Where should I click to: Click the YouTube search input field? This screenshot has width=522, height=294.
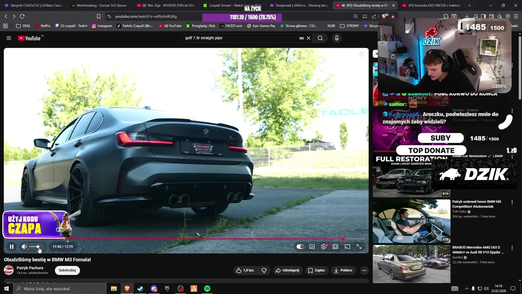pos(241,38)
